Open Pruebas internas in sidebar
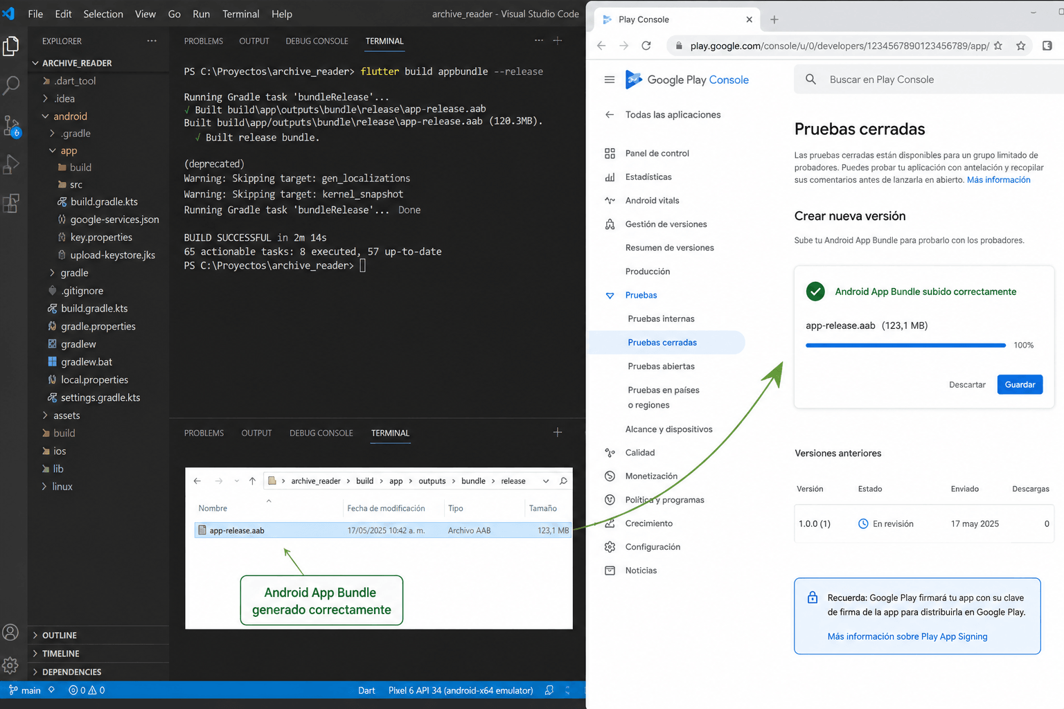Viewport: 1064px width, 709px height. click(661, 318)
